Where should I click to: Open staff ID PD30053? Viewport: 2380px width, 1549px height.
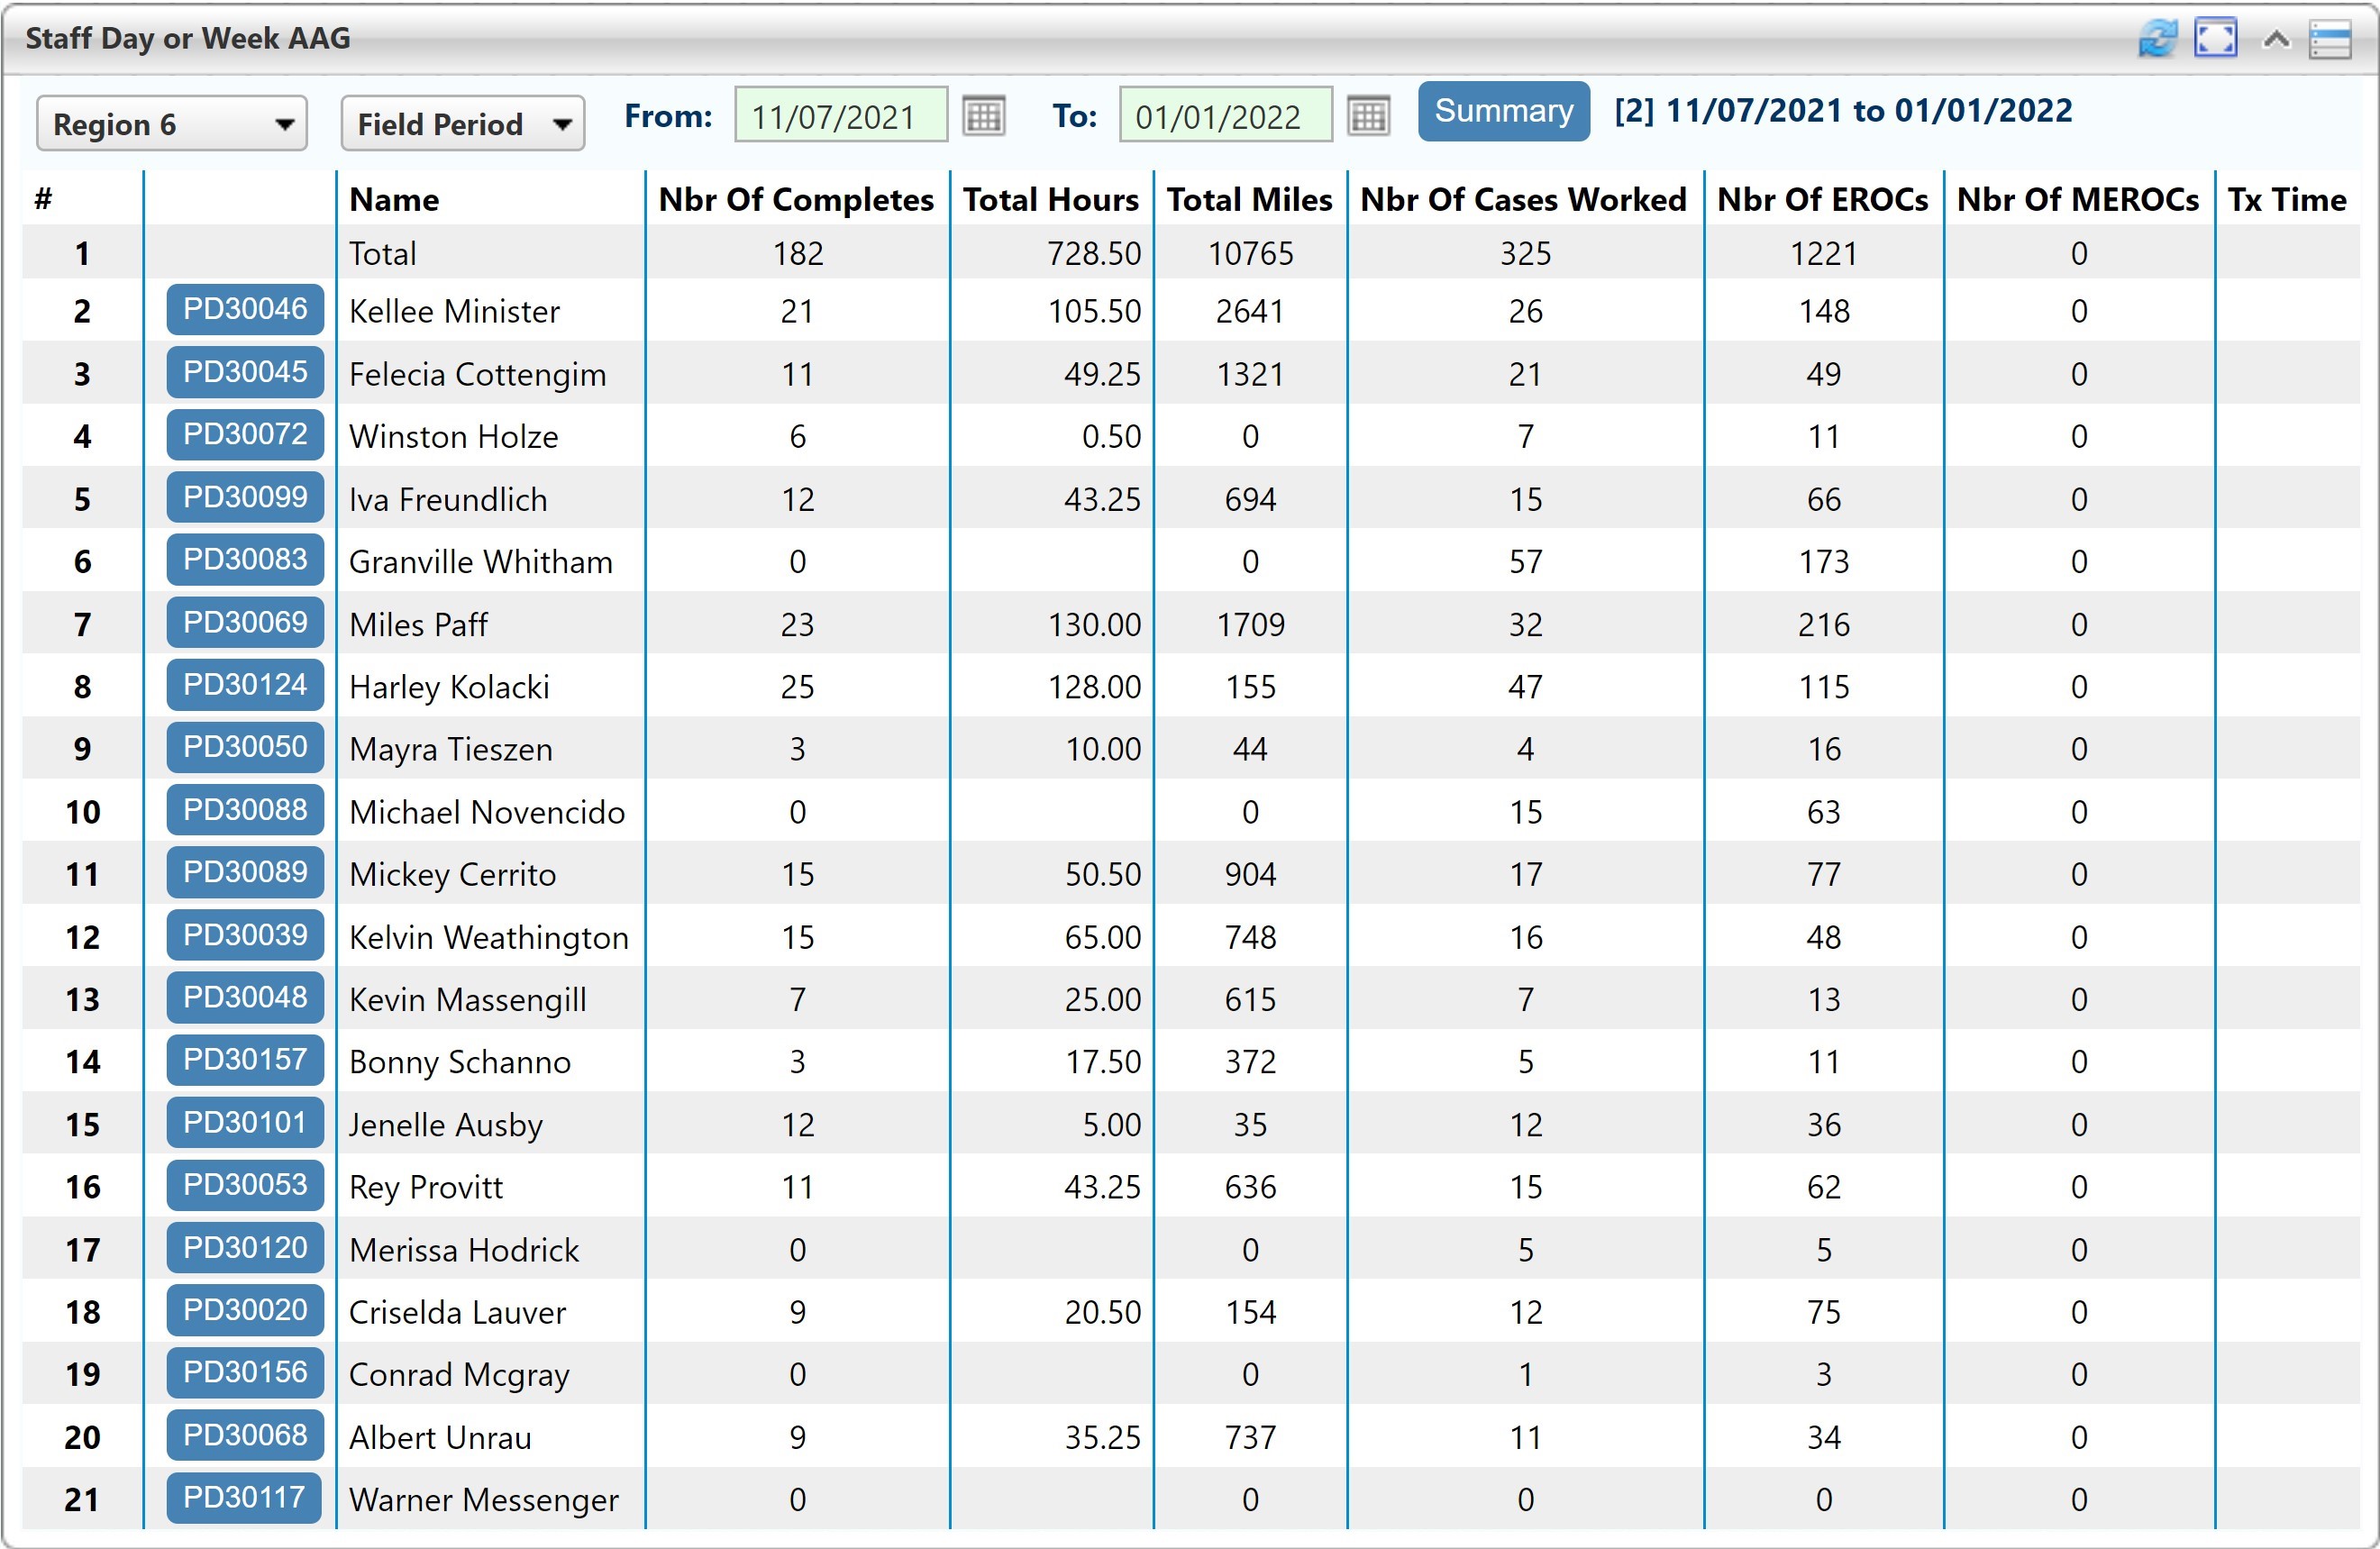point(245,1185)
